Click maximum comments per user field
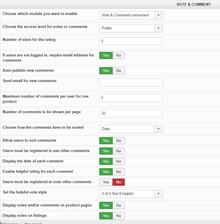 131,98
